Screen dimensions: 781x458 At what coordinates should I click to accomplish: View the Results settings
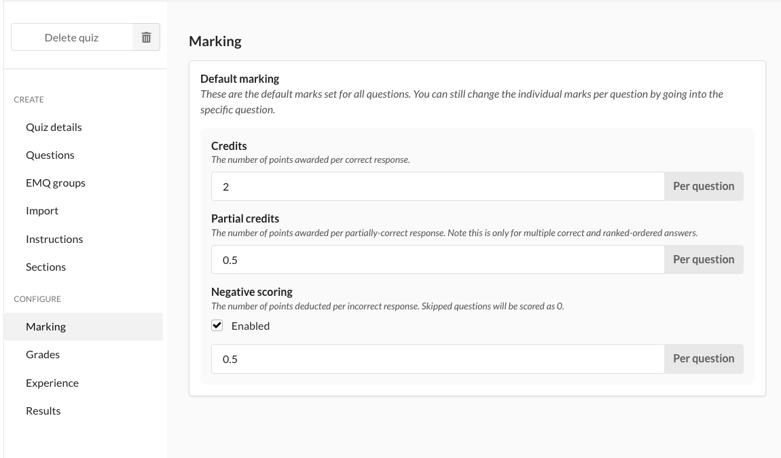[43, 411]
